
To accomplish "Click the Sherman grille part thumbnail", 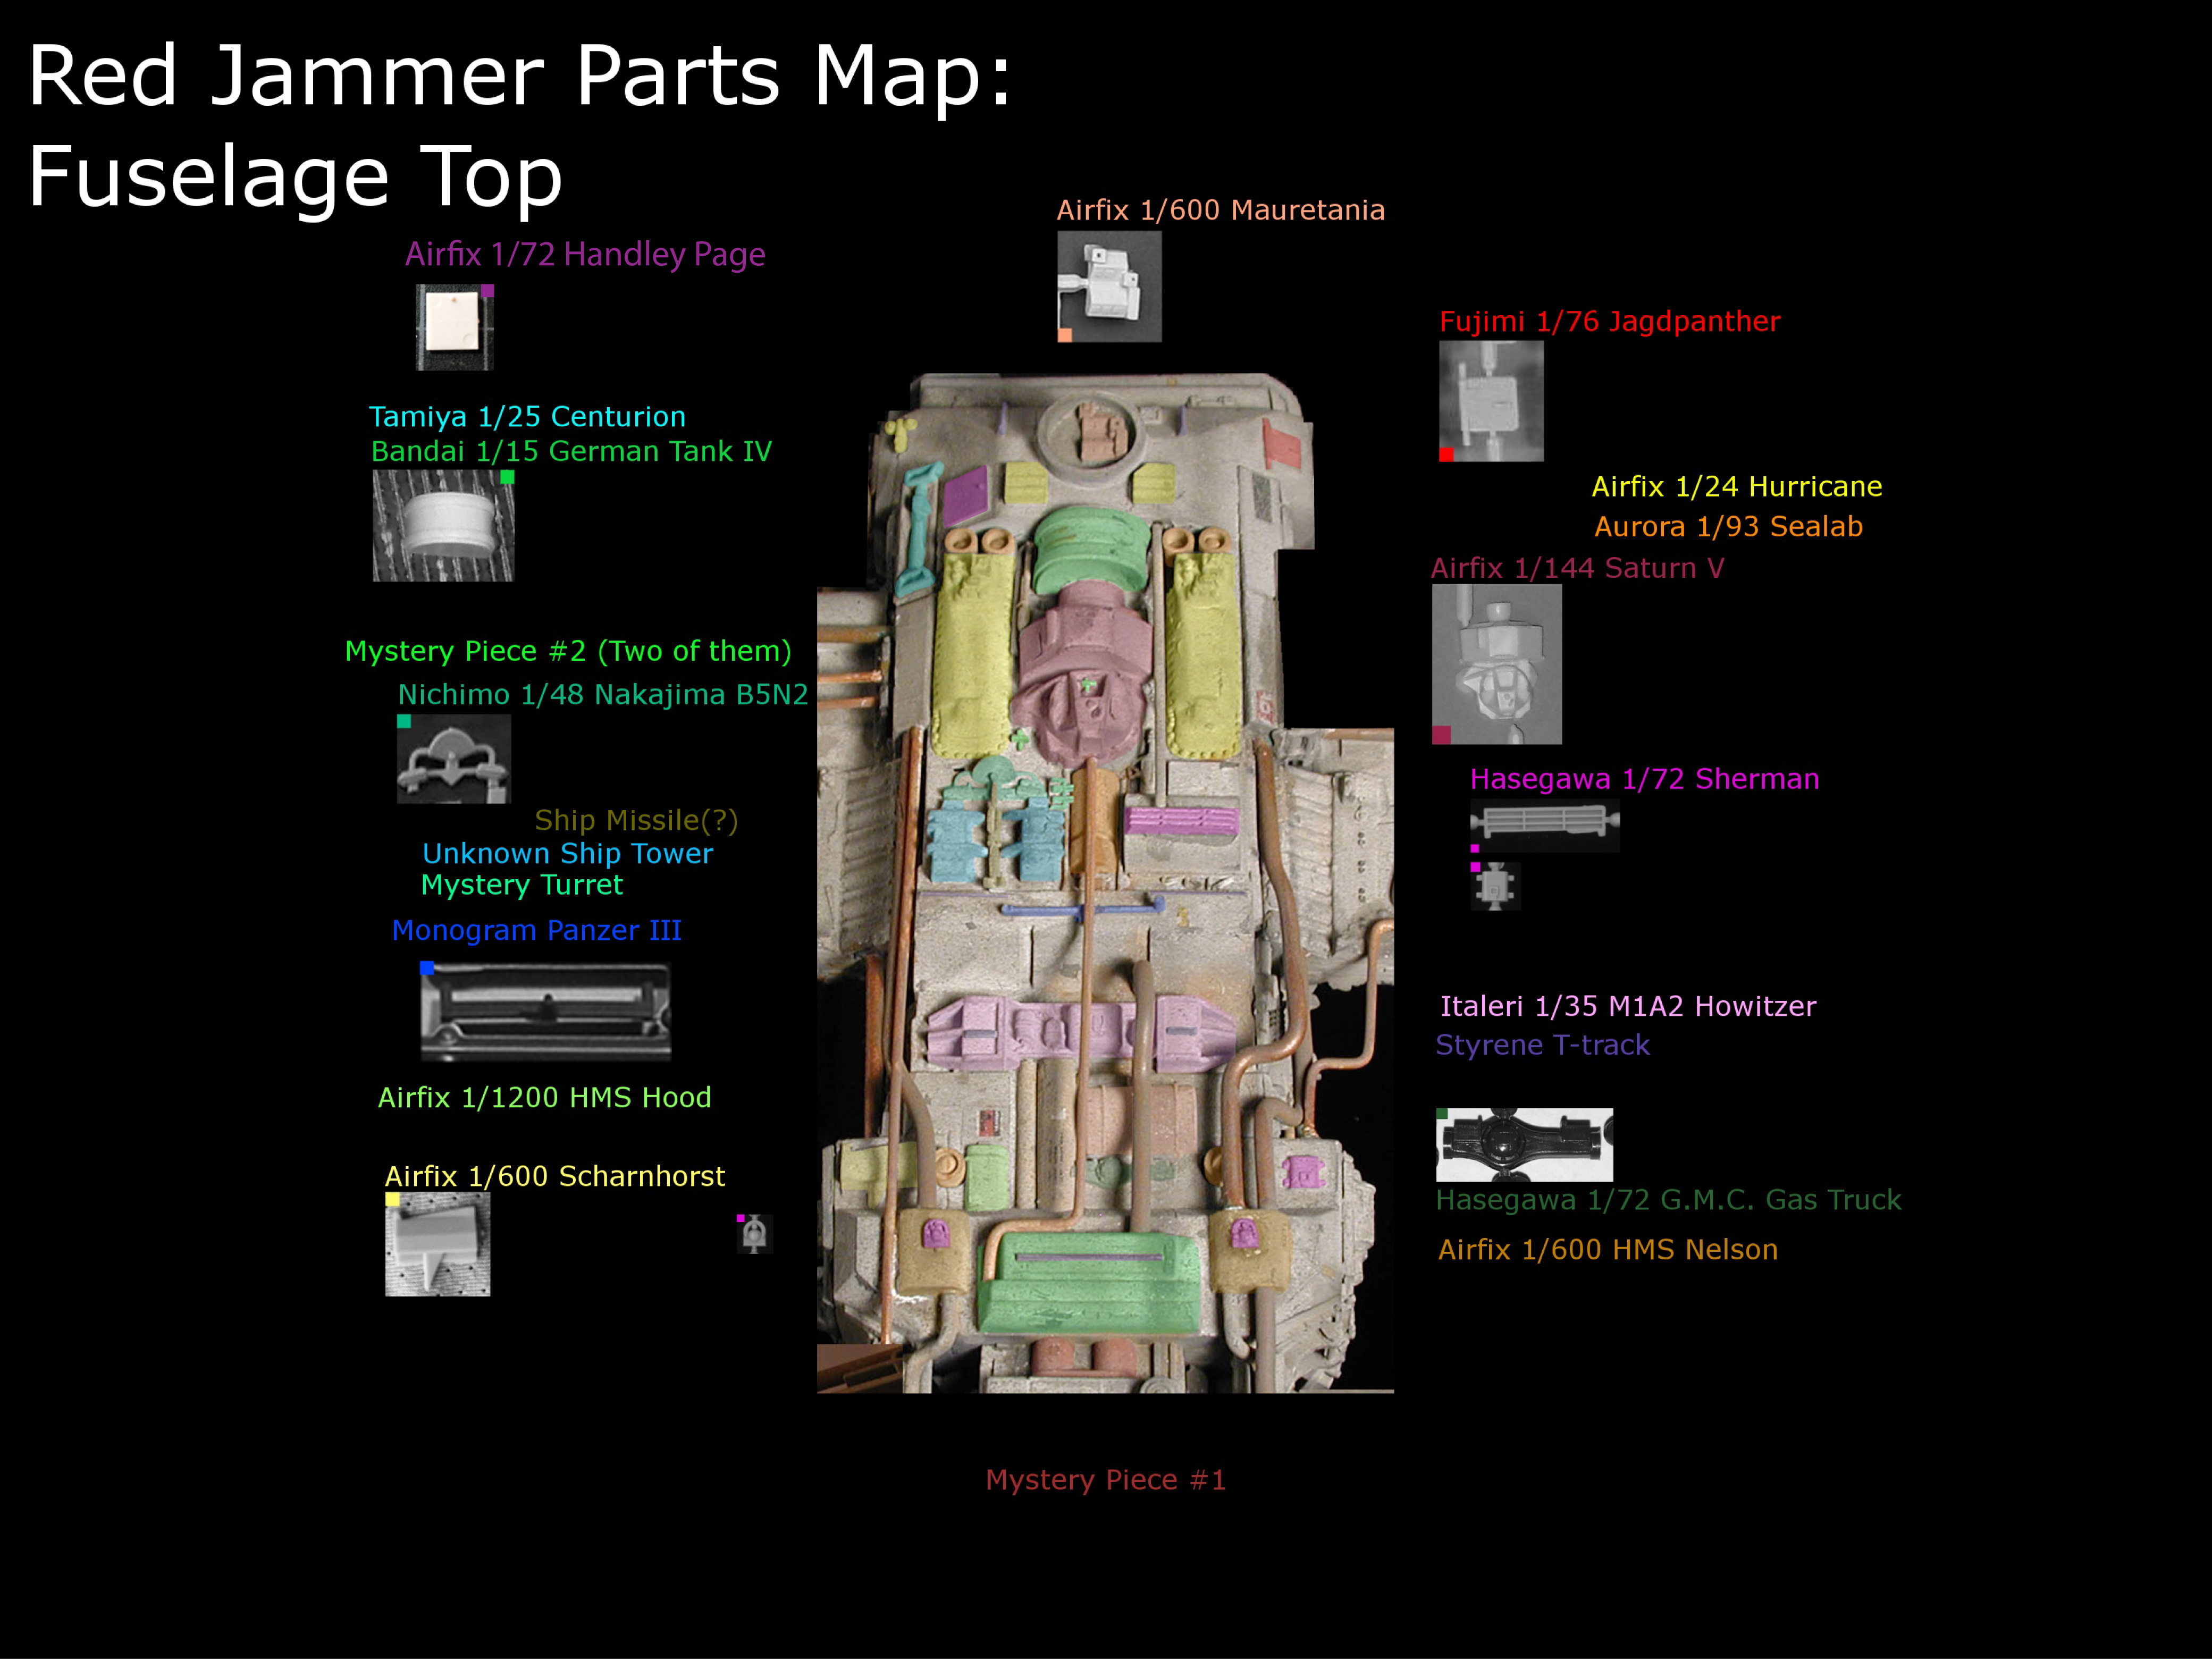I will (1545, 825).
